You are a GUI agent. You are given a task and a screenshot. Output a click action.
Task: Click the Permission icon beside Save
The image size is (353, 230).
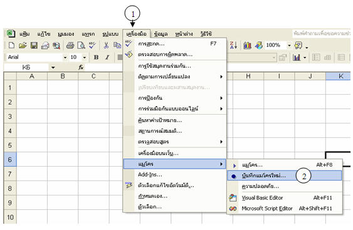coord(45,46)
